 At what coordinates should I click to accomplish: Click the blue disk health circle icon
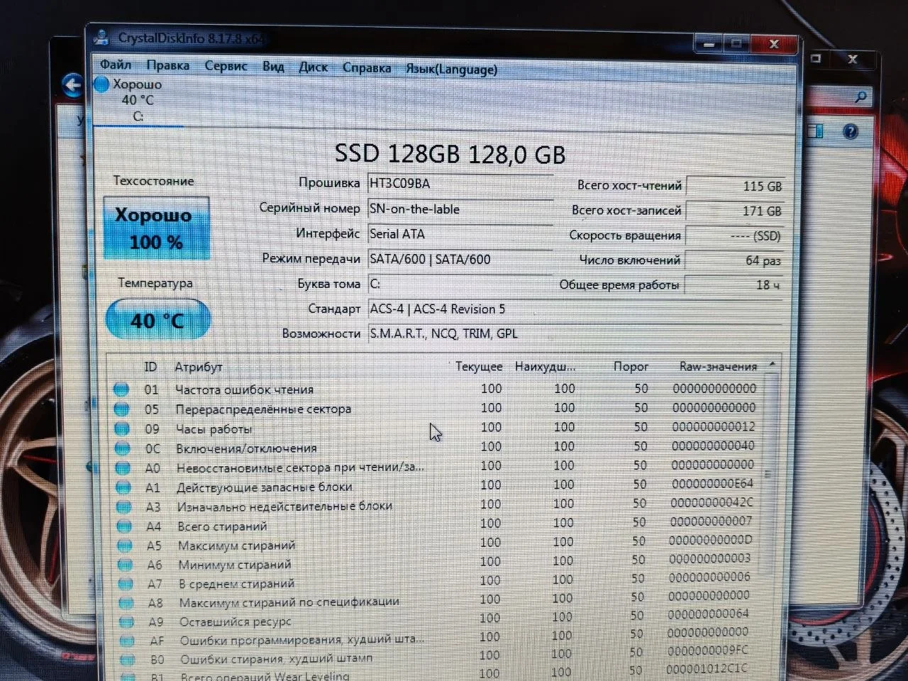102,84
